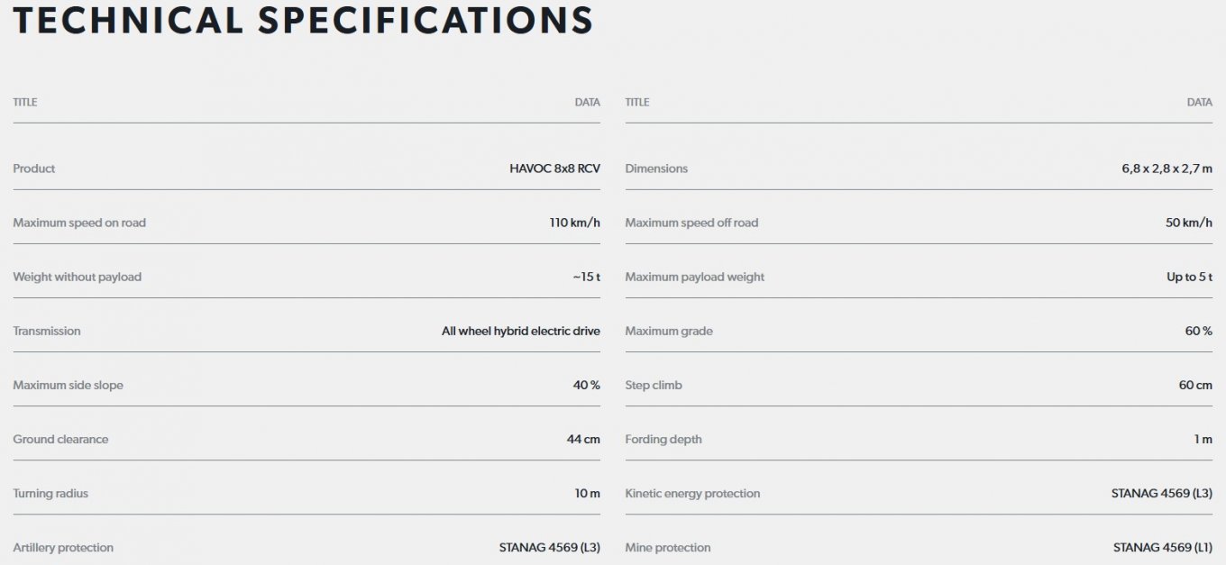Image resolution: width=1226 pixels, height=565 pixels.
Task: Select the 6,8 x 2,8 x 2,7 m value
Action: pyautogui.click(x=1161, y=169)
